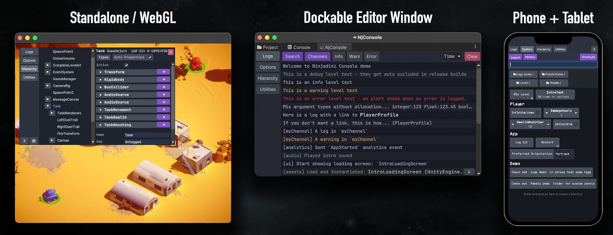Toggle the Active checkbox on the Tank inspector
This screenshot has width=613, height=235.
(x=126, y=65)
